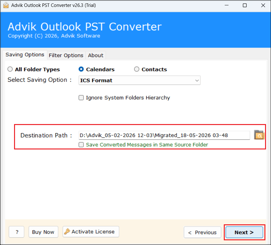Select the All Folder Types radio button
This screenshot has width=271, height=245.
(x=10, y=69)
